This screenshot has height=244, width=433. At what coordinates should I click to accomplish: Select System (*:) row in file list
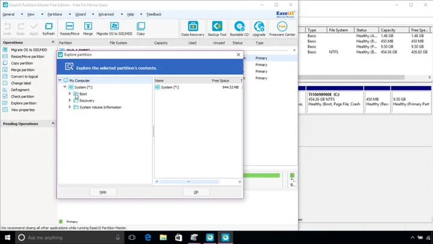coord(198,87)
